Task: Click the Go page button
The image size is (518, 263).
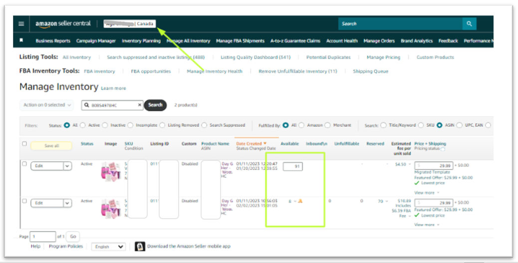Action: click(73, 236)
